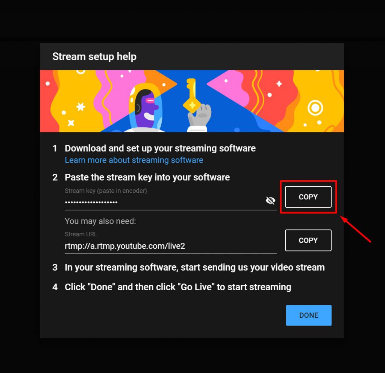The height and width of the screenshot is (373, 385).
Task: Click the Paste the stream key heading
Action: pos(147,177)
